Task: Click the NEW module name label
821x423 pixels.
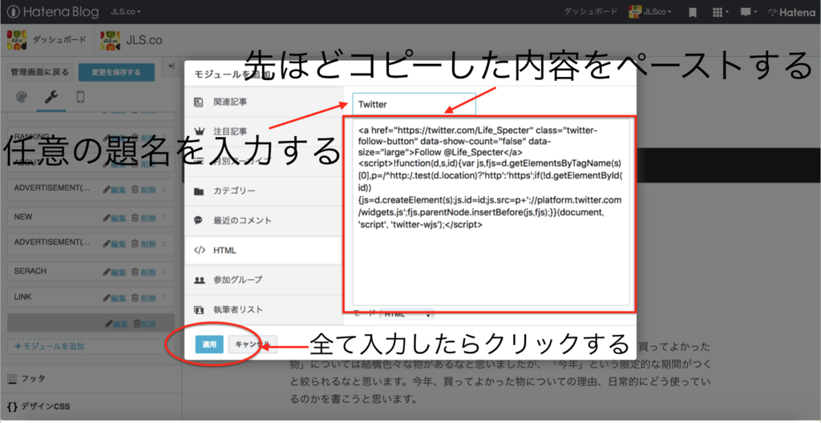Action: tap(23, 216)
